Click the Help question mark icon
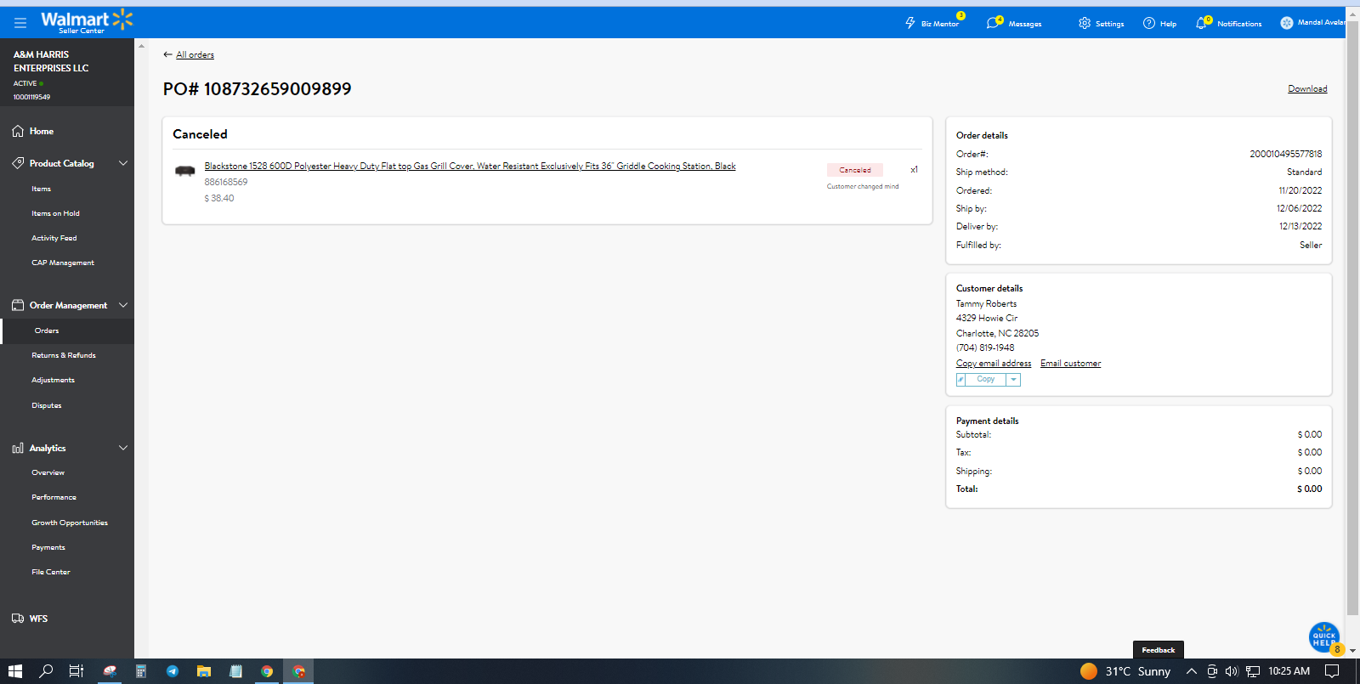 [1149, 23]
